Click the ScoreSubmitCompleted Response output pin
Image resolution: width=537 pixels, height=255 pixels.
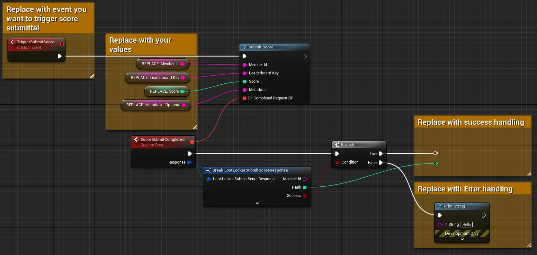point(189,162)
